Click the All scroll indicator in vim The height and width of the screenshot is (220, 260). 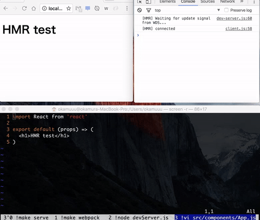pos(251,211)
